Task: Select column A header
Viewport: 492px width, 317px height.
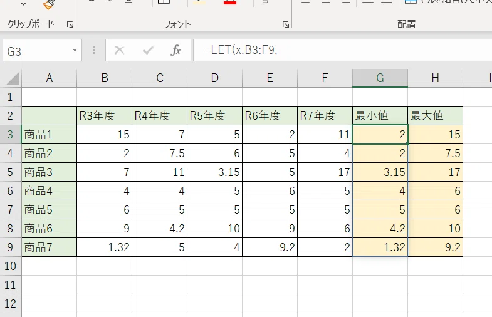Action: [x=50, y=78]
